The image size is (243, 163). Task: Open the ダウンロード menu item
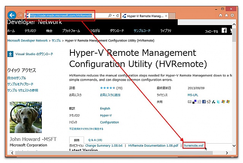[x=117, y=31]
